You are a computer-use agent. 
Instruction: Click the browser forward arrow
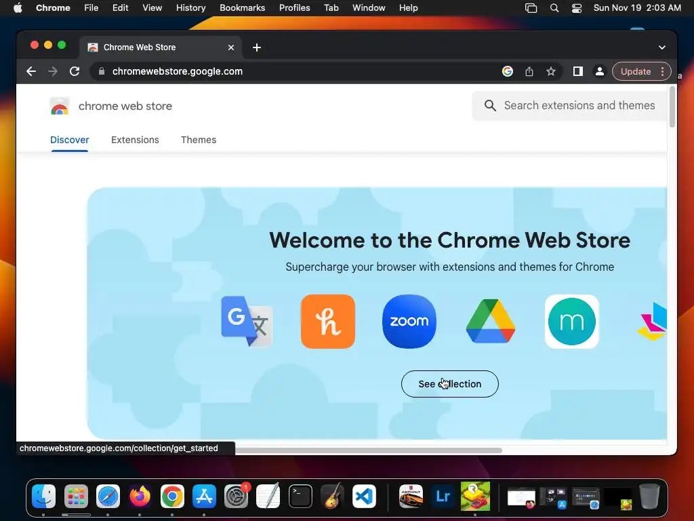[53, 71]
